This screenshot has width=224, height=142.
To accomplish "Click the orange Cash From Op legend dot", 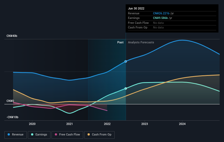I will pyautogui.click(x=89, y=134).
